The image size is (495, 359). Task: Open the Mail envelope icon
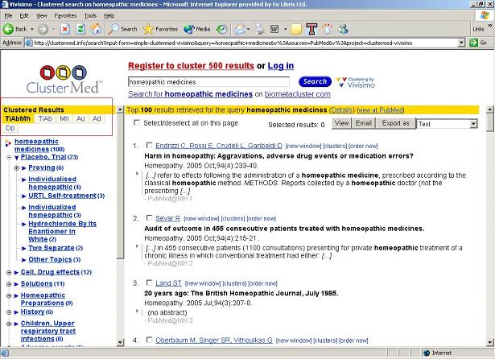[240, 29]
